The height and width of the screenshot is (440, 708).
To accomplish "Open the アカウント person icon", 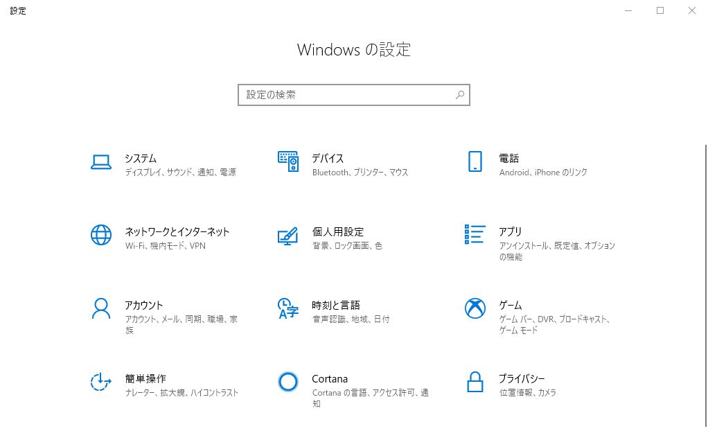I will tap(100, 308).
